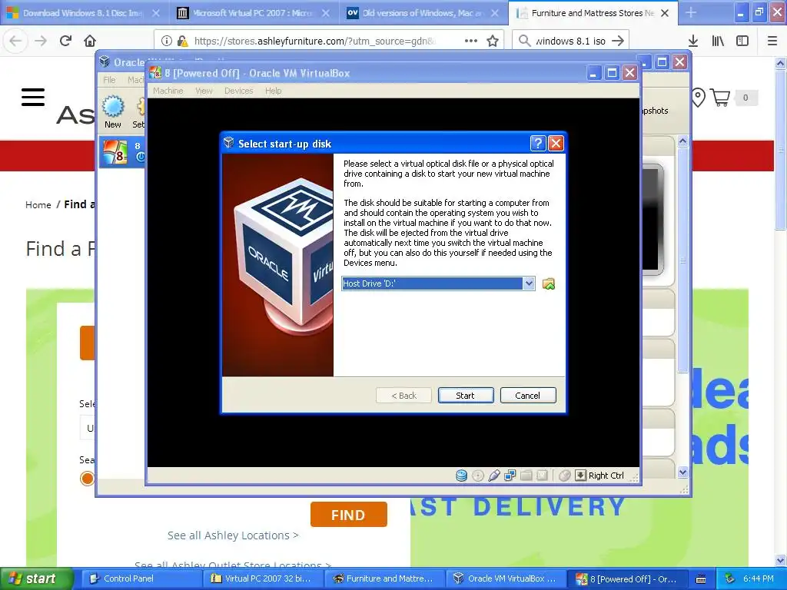Screen dimensions: 787x590
Task: Open a new Firefox tab with plus
Action: (691, 13)
